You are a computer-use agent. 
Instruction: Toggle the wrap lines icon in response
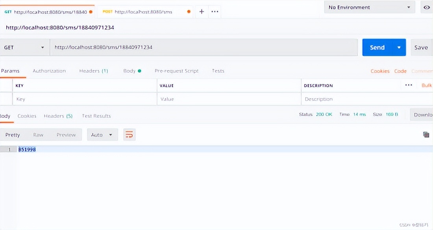(x=129, y=135)
